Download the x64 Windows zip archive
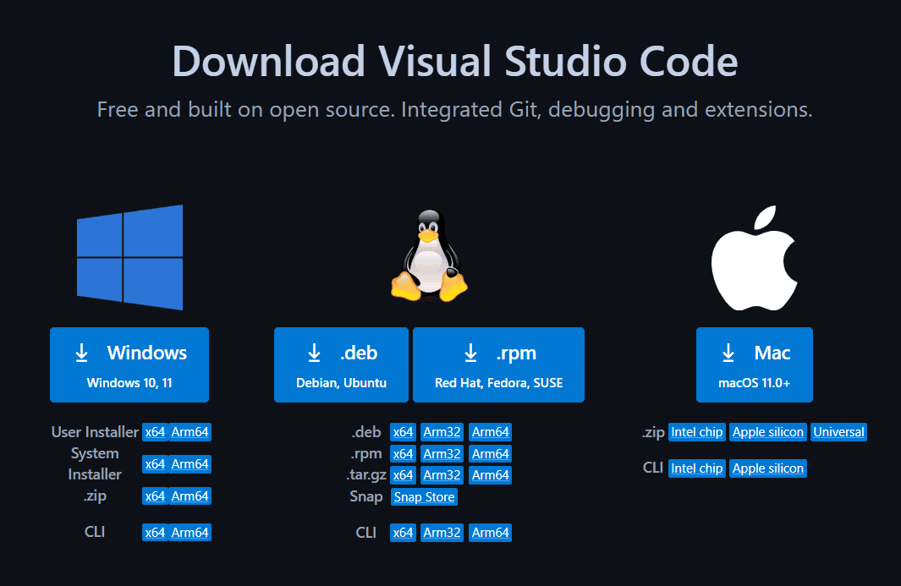 (x=155, y=496)
